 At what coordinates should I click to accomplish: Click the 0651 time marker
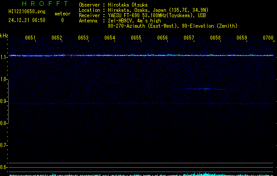click(30, 38)
